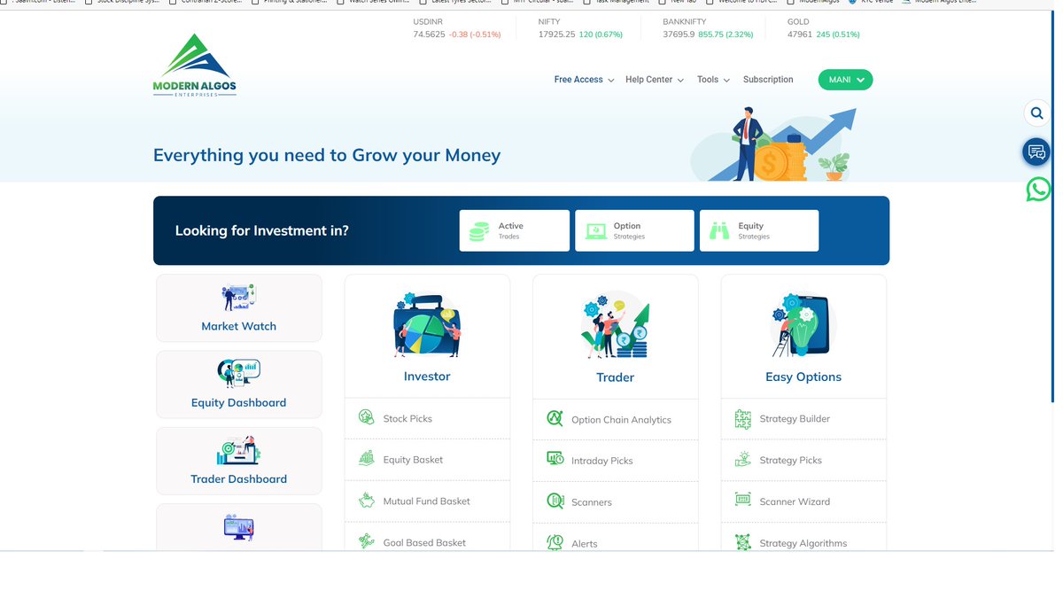Click the Strategy Builder puzzle icon
1063x598 pixels.
[742, 418]
